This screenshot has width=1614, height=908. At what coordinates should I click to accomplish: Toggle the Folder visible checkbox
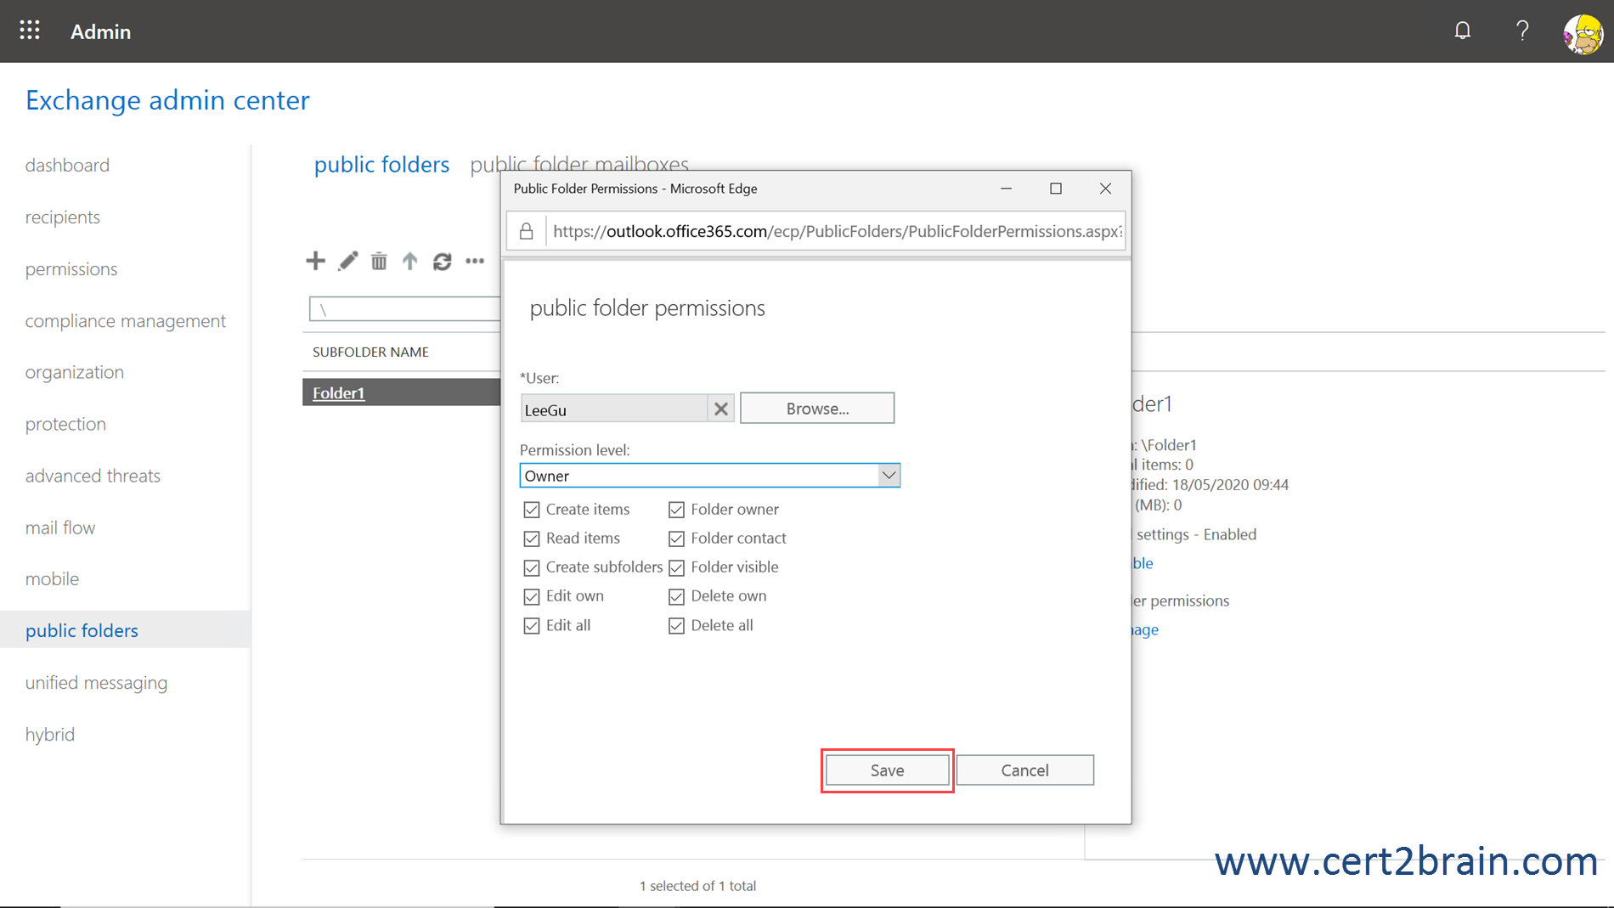pos(676,567)
